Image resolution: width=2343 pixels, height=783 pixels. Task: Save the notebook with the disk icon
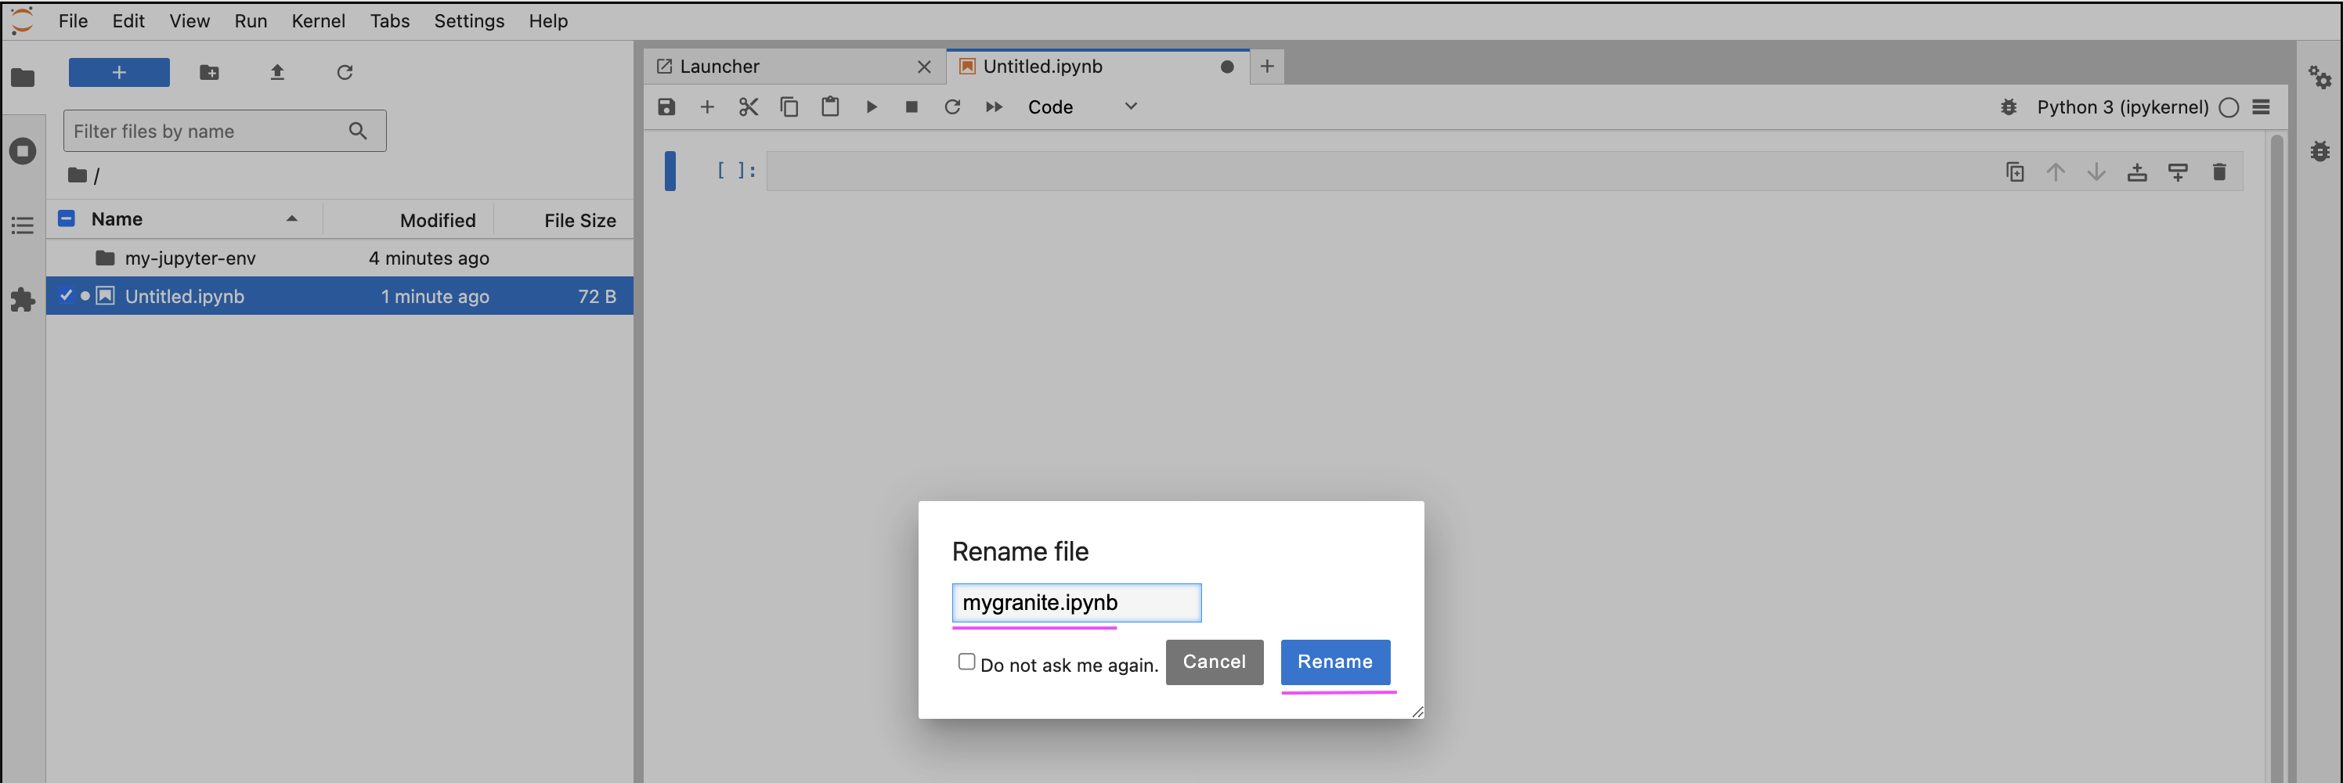(x=666, y=107)
